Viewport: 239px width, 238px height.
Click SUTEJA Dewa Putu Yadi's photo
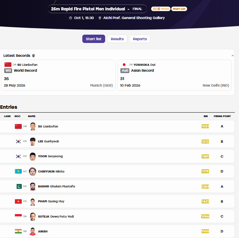pyautogui.click(x=33, y=217)
